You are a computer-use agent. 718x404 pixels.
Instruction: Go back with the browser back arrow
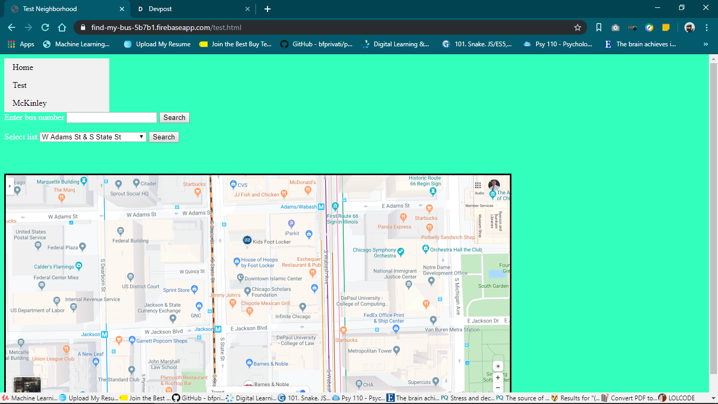(12, 27)
